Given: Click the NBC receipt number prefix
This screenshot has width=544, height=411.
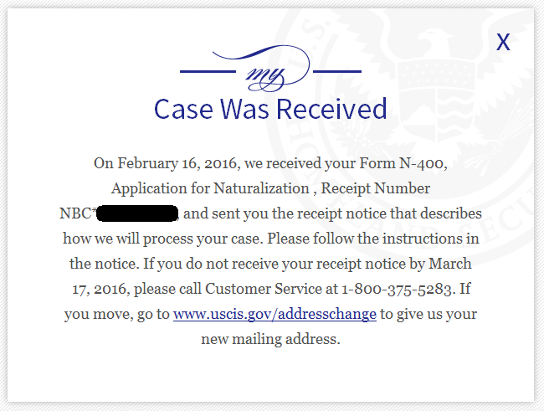Looking at the screenshot, I should coord(77,213).
